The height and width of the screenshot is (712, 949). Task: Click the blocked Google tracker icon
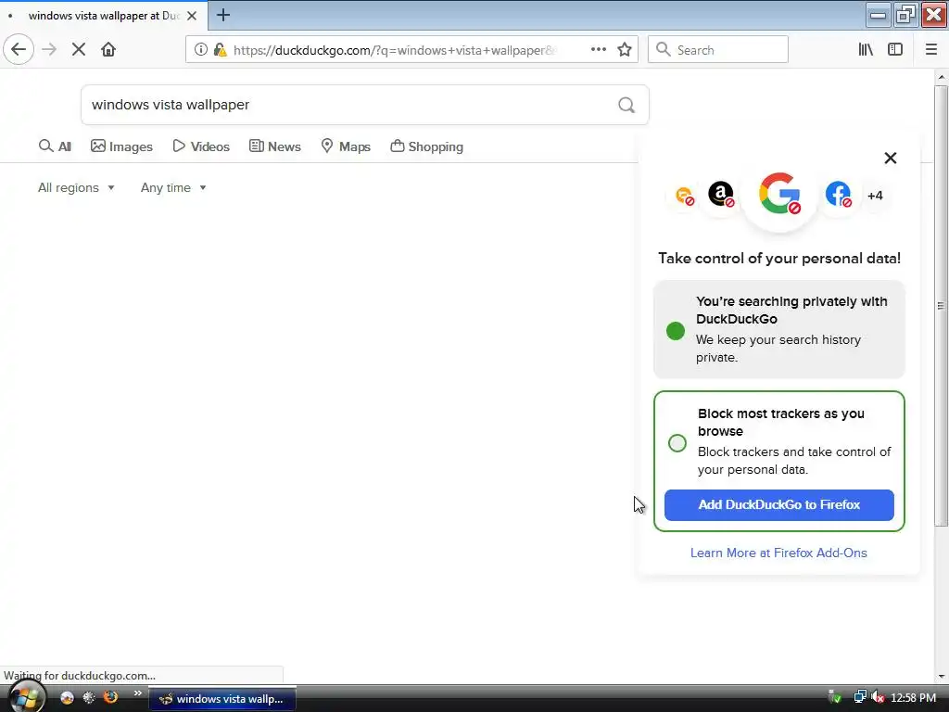coord(779,194)
